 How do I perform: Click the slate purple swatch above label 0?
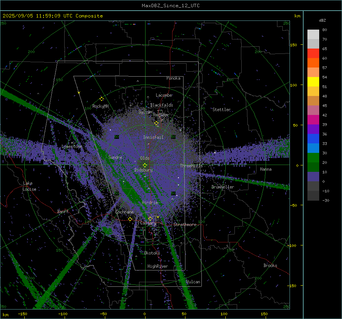313,177
